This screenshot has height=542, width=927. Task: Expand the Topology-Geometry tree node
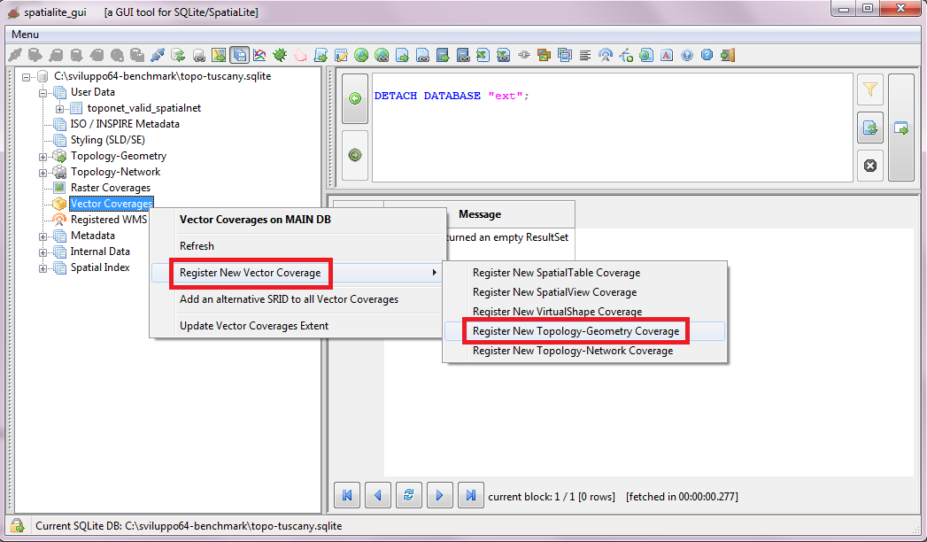tap(42, 157)
